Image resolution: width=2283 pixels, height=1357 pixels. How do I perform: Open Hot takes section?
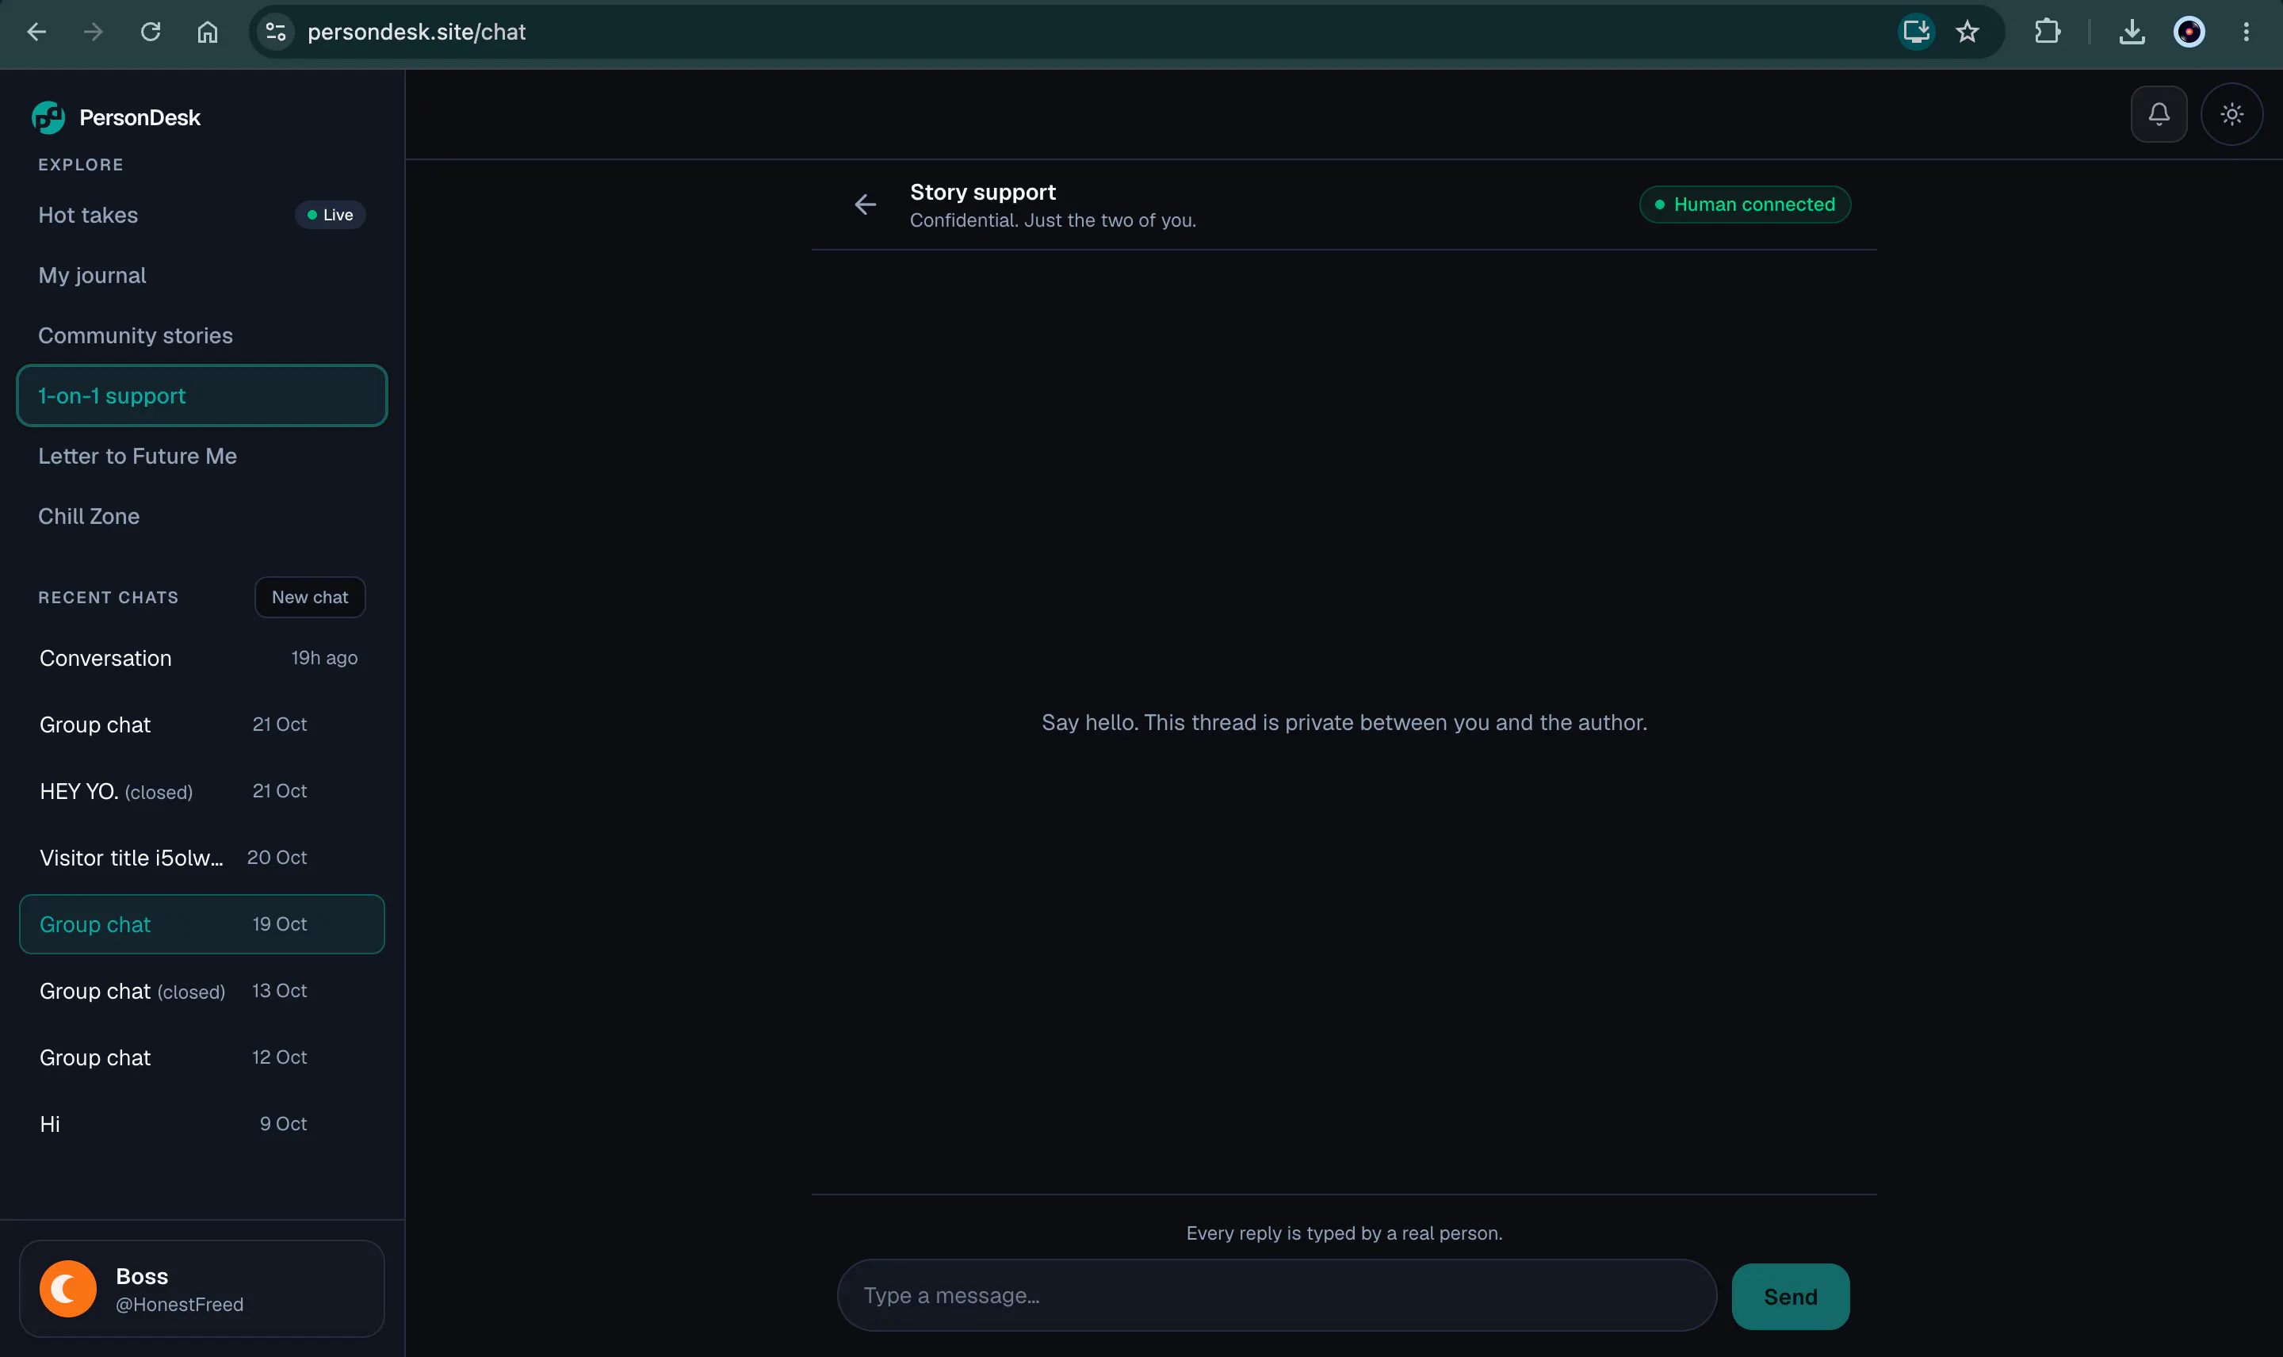coord(202,215)
